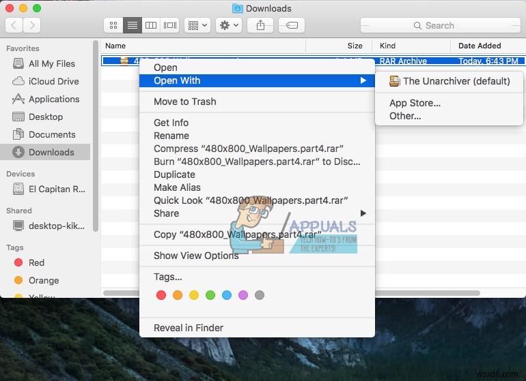Choose Other… in submenu
Screen dimensions: 526x381
tap(449, 116)
